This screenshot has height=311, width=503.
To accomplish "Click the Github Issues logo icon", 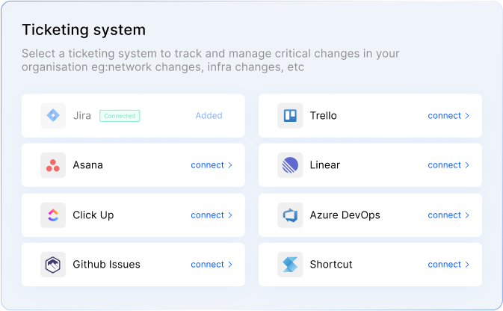I will point(53,265).
